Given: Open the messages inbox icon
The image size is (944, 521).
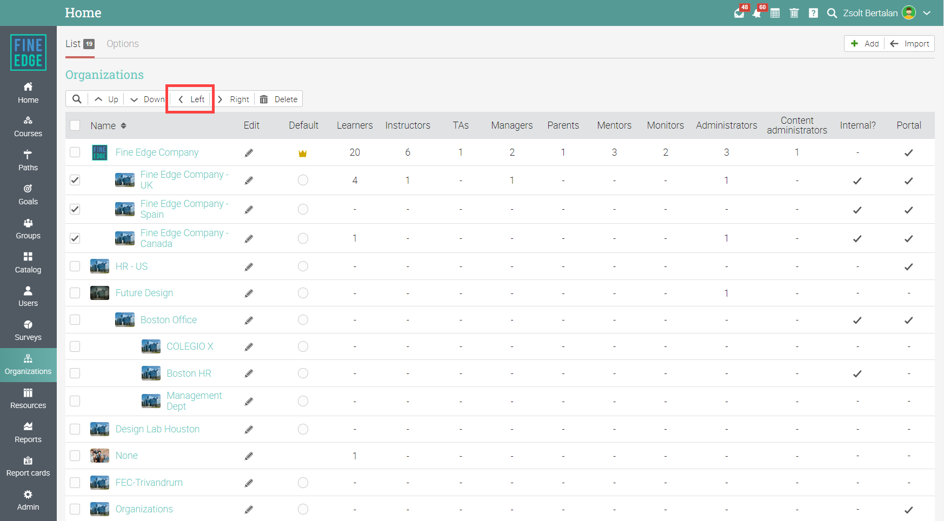Looking at the screenshot, I should [739, 13].
